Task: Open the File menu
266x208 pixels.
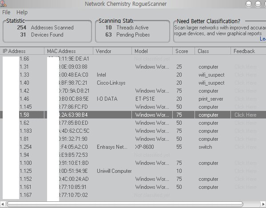Action: coord(6,12)
